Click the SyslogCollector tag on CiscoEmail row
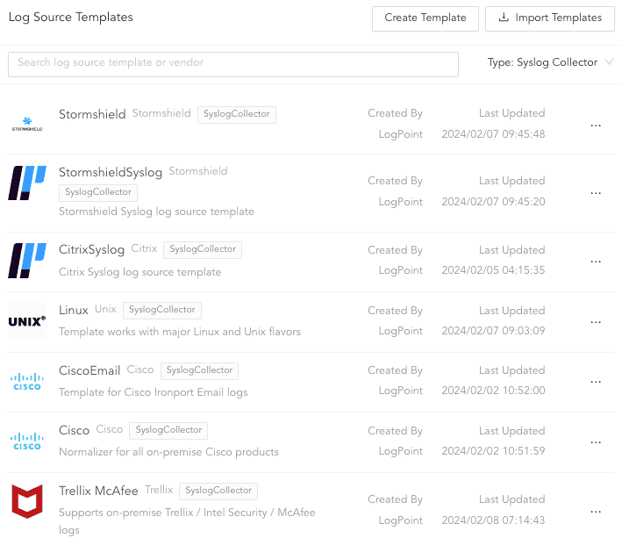This screenshot has height=538, width=622. 199,370
